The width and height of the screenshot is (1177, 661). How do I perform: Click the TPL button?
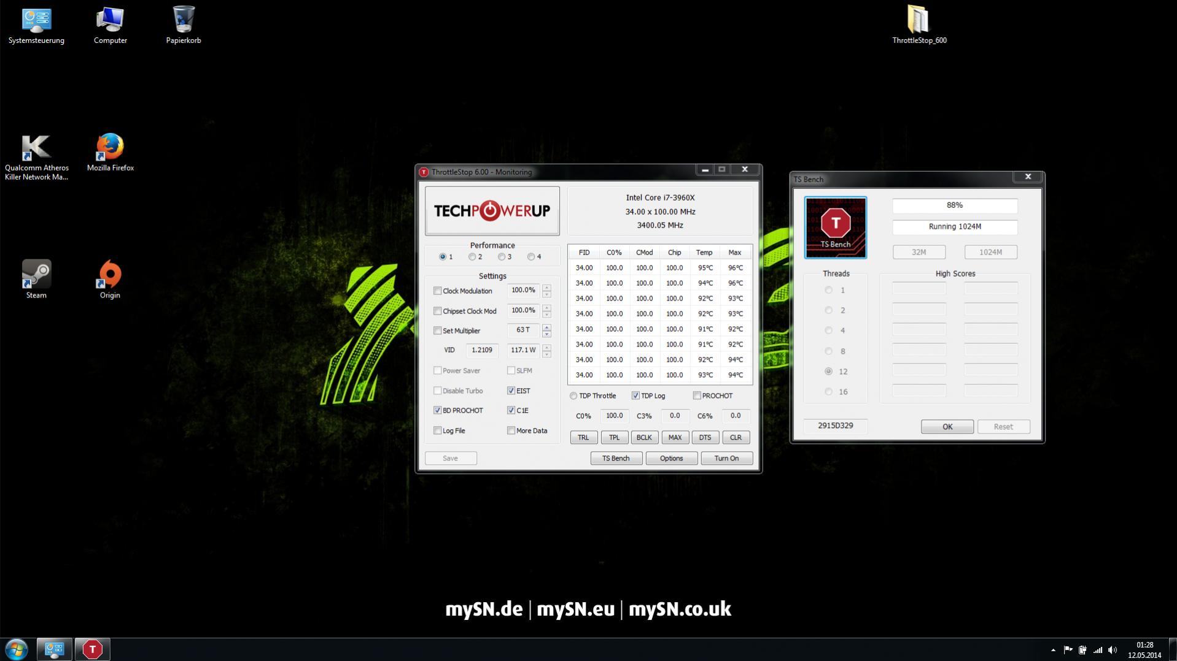614,437
